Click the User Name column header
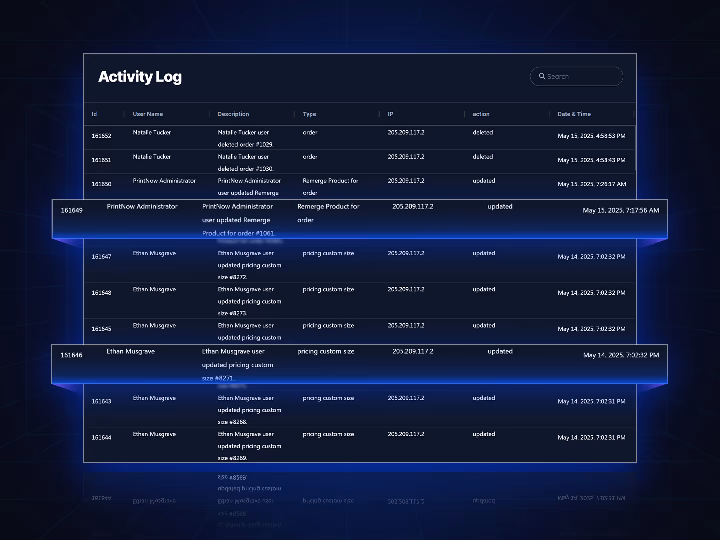The width and height of the screenshot is (720, 540). tap(148, 114)
